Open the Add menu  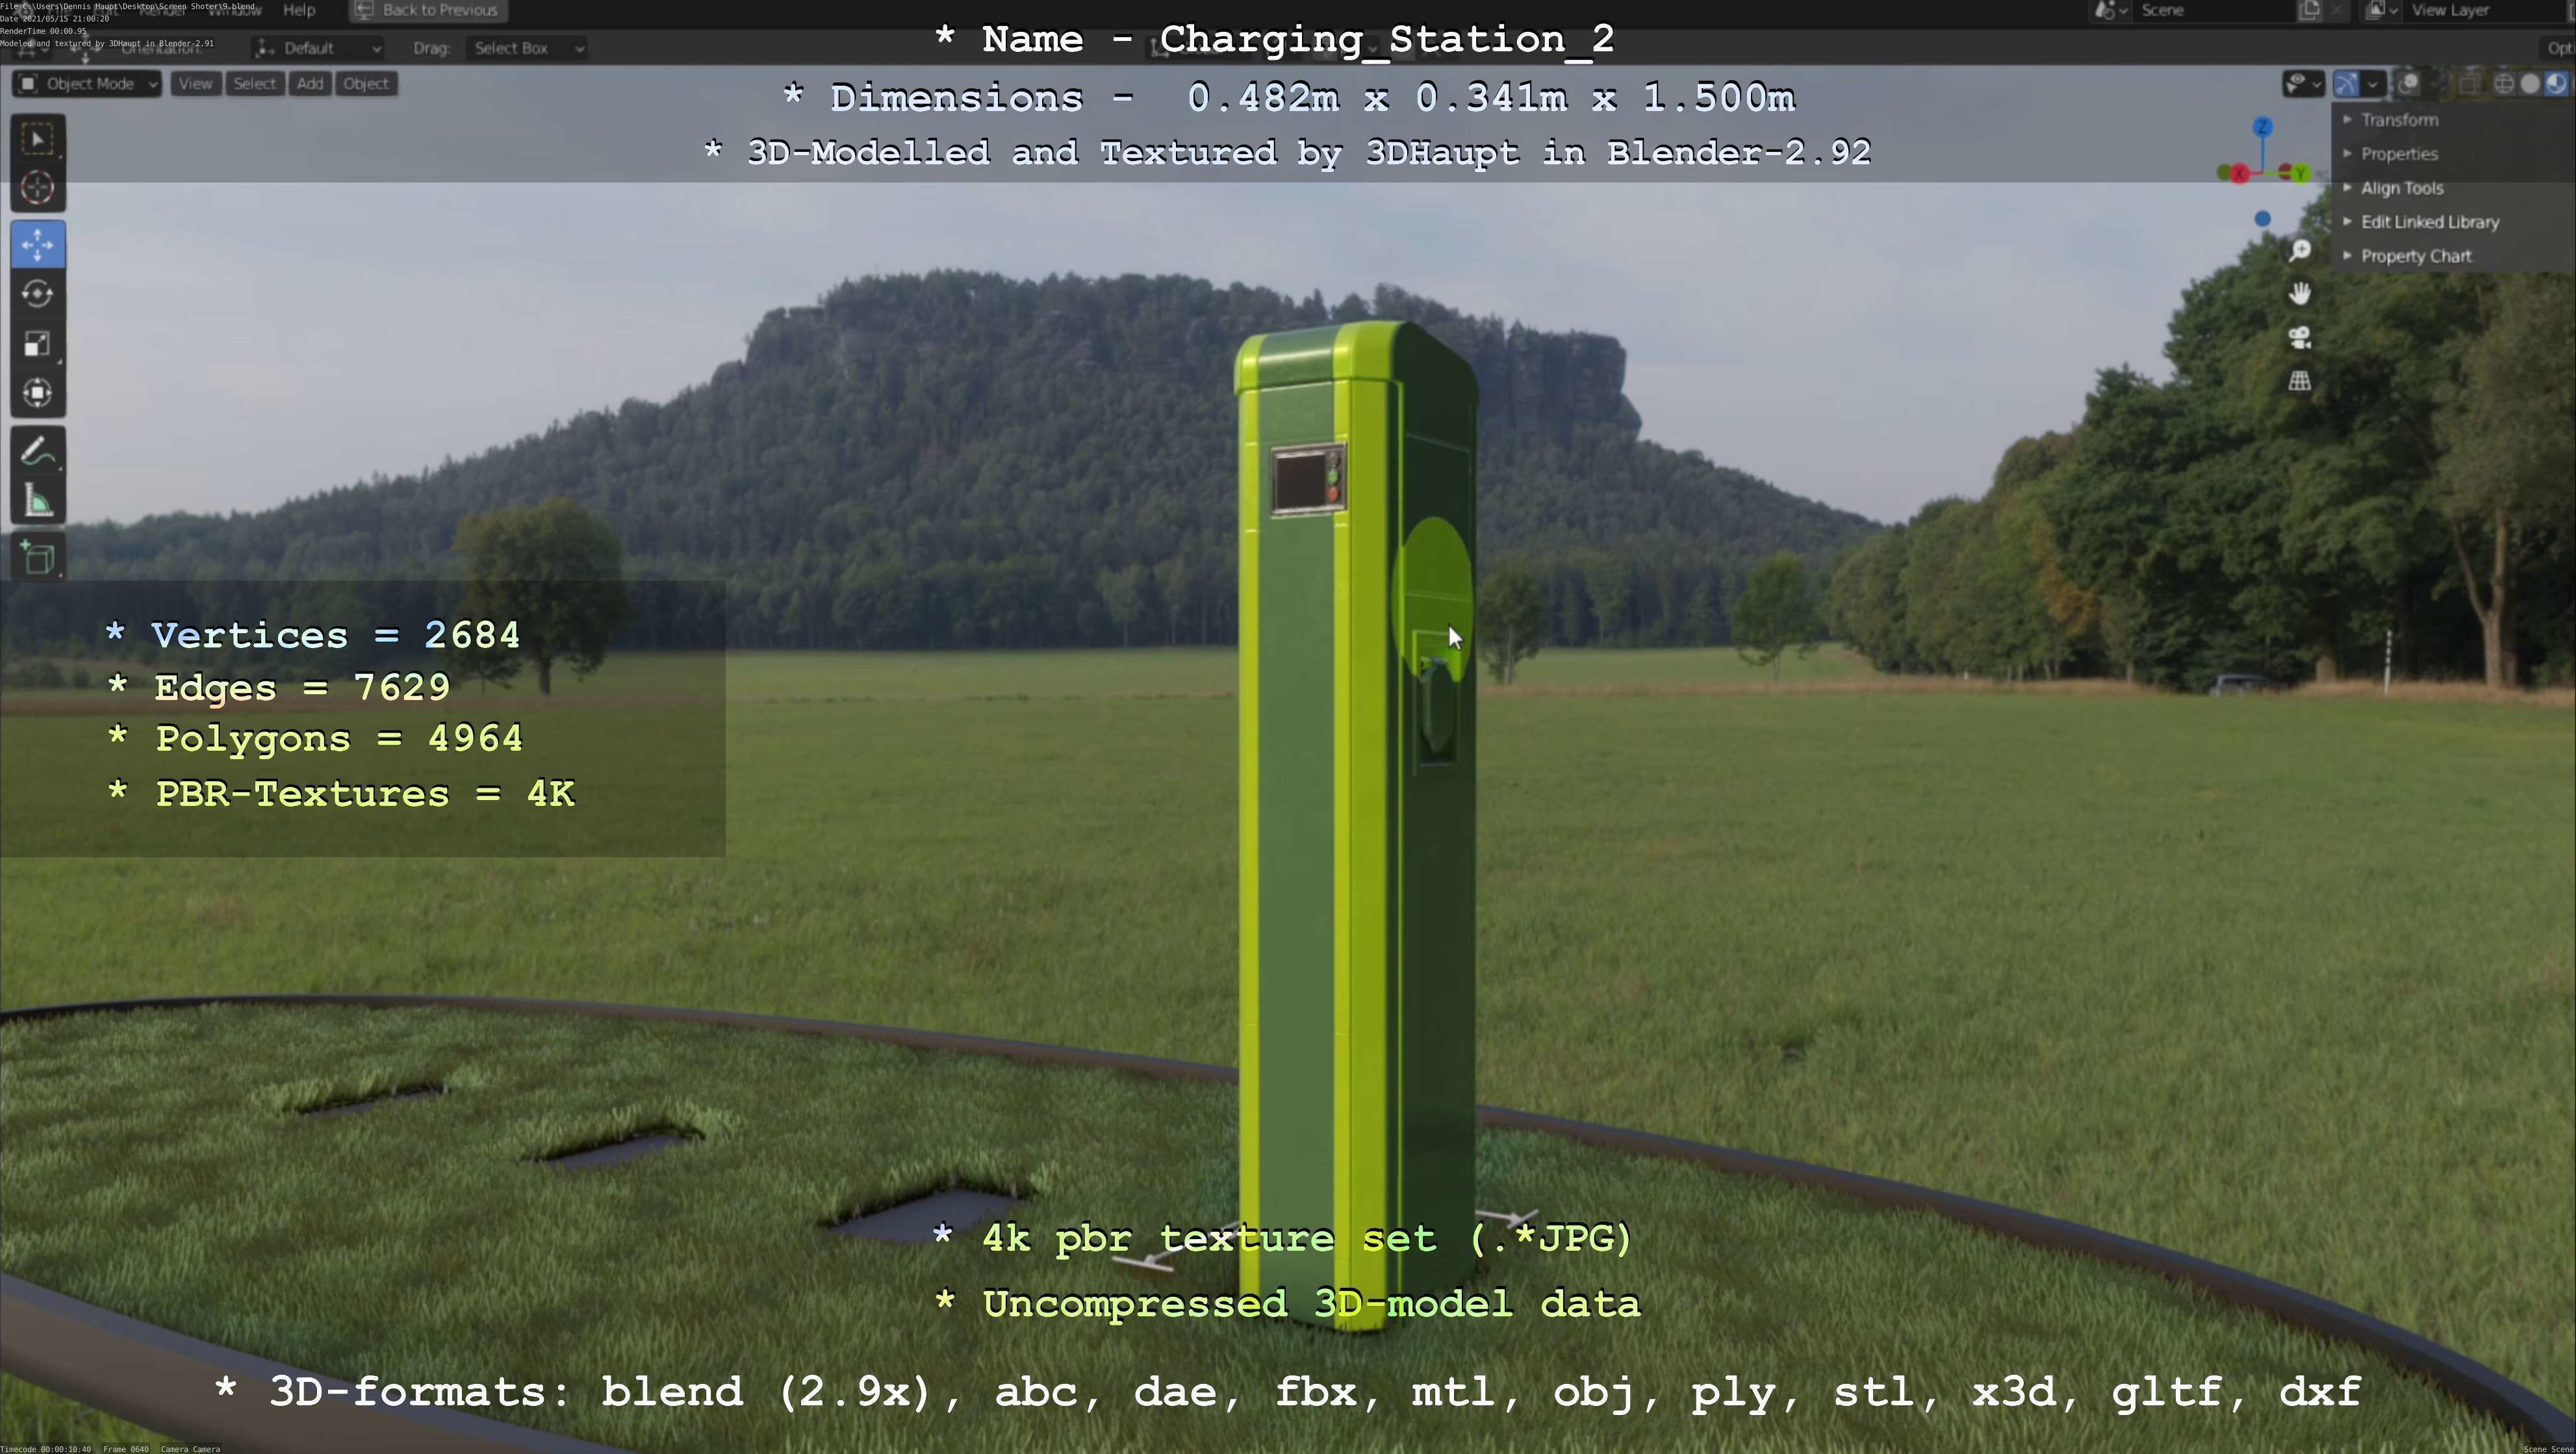[310, 84]
